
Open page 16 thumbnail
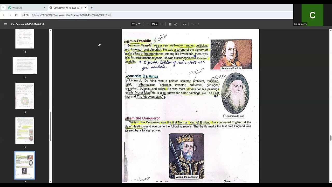25,130
